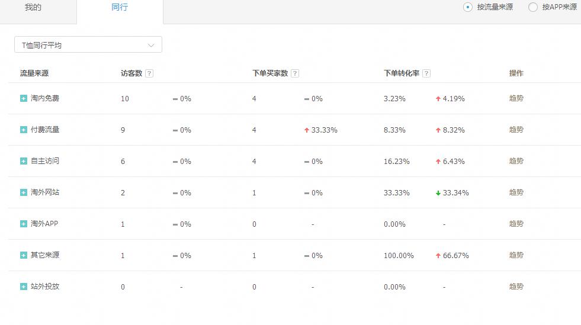Viewport: 581px width, 325px height.
Task: Expand the 付费流量 traffic source row
Action: coord(24,130)
